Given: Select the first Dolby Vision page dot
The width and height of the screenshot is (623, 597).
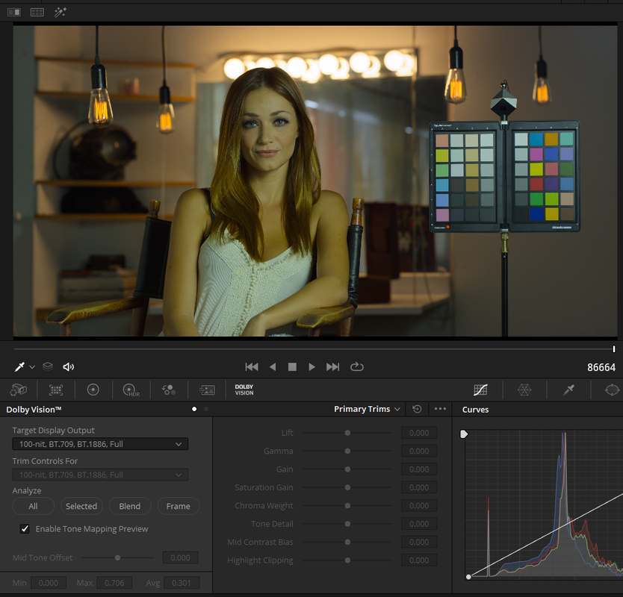Looking at the screenshot, I should pos(194,409).
